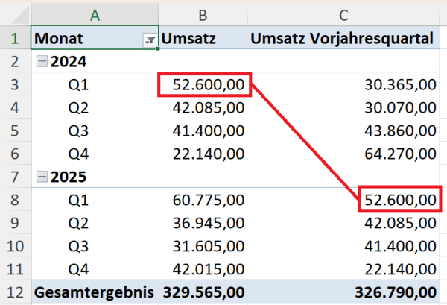Image resolution: width=447 pixels, height=305 pixels.
Task: Select column C header
Action: click(x=343, y=15)
